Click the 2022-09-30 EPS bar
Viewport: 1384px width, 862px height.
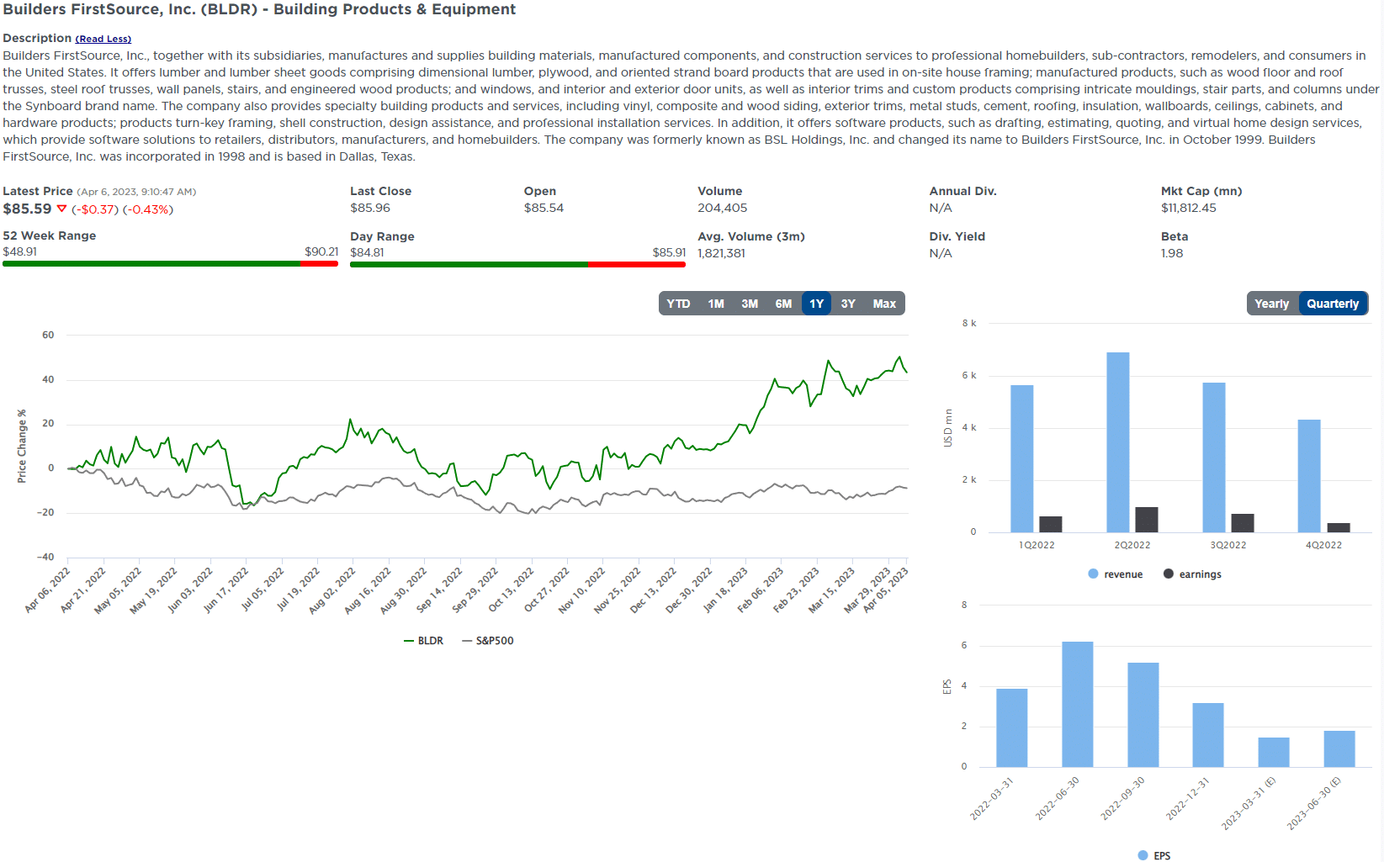[1143, 715]
